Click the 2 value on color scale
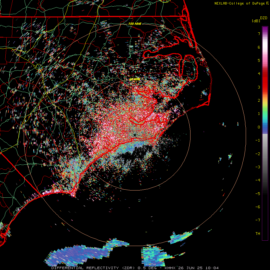This screenshot has width=270, height=270. click(x=259, y=100)
